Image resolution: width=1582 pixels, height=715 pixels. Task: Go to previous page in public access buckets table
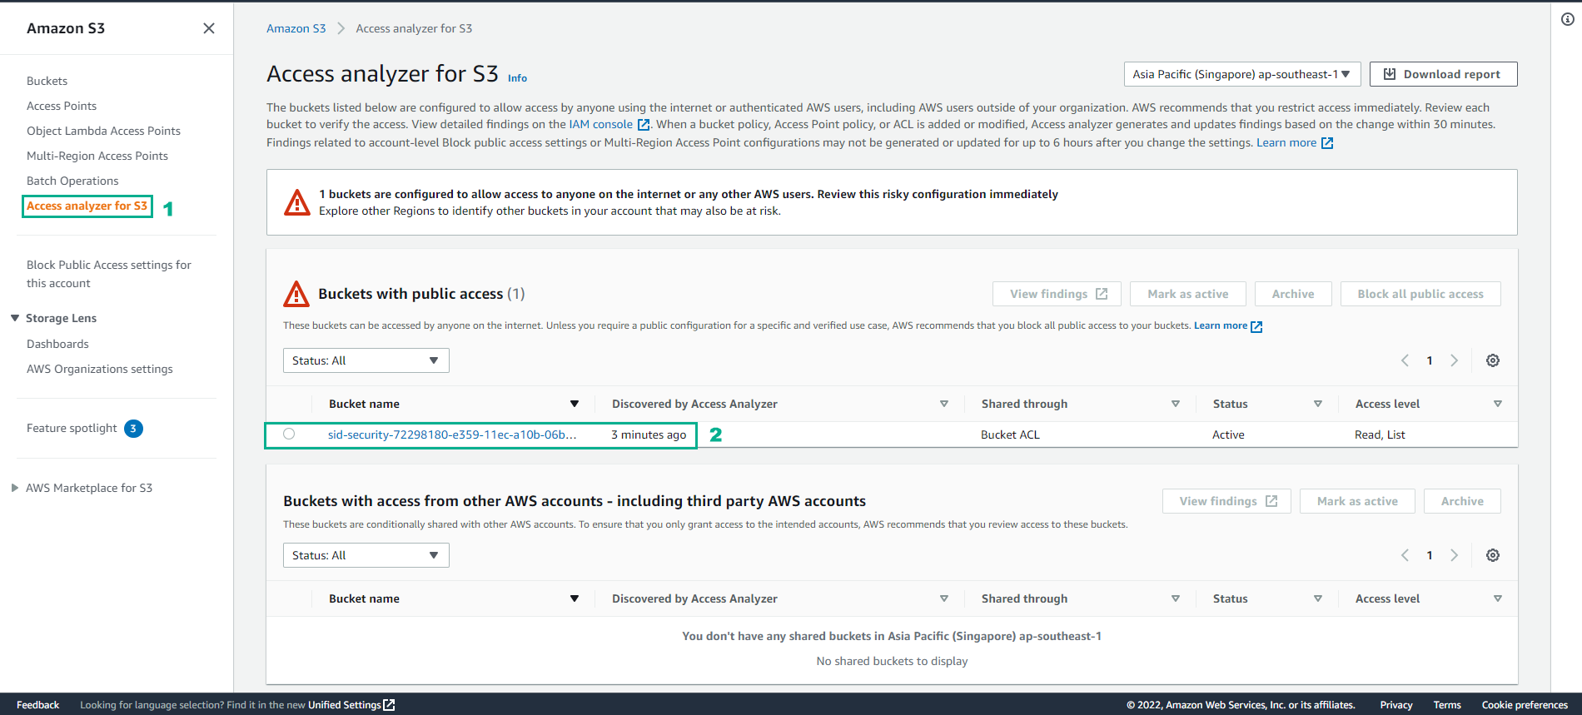click(x=1405, y=360)
